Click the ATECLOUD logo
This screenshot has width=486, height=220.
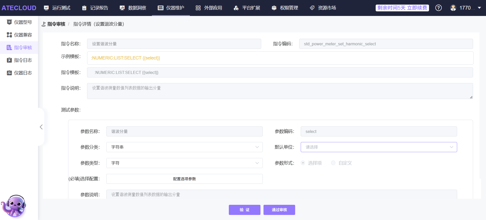tap(19, 8)
